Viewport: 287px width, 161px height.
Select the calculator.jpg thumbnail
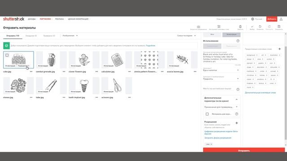click(117, 59)
